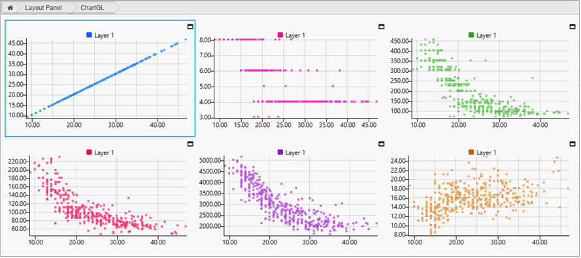
Task: Select the pink horizontal bands plot area
Action: [295, 79]
